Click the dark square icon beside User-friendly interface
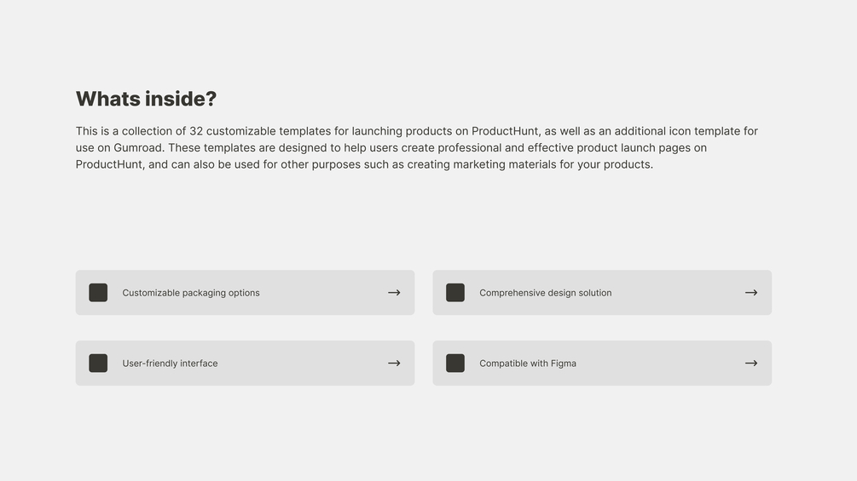 pos(98,364)
